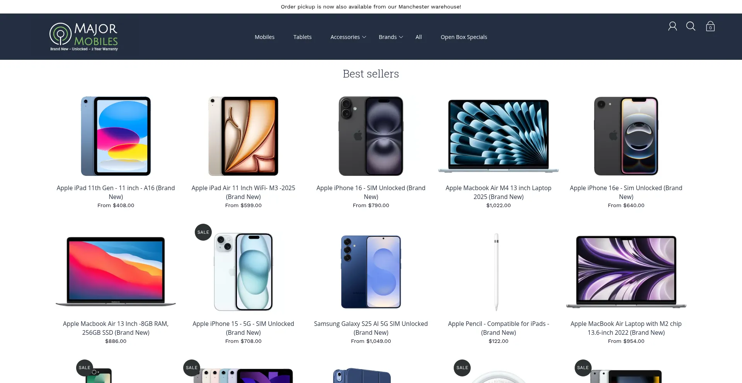Click the Major Mobiles logo
742x383 pixels.
point(84,37)
